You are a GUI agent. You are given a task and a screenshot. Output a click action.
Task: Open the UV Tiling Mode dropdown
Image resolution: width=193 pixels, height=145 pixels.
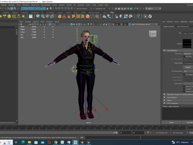(x=188, y=71)
